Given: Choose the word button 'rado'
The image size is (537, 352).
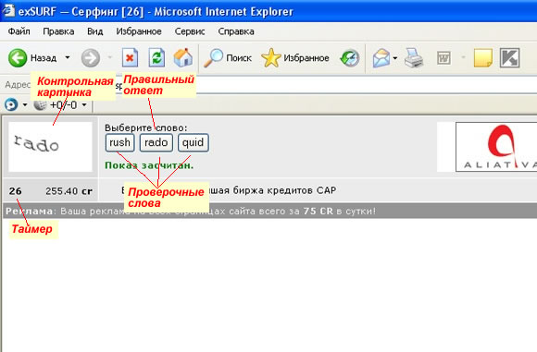Looking at the screenshot, I should pyautogui.click(x=156, y=142).
